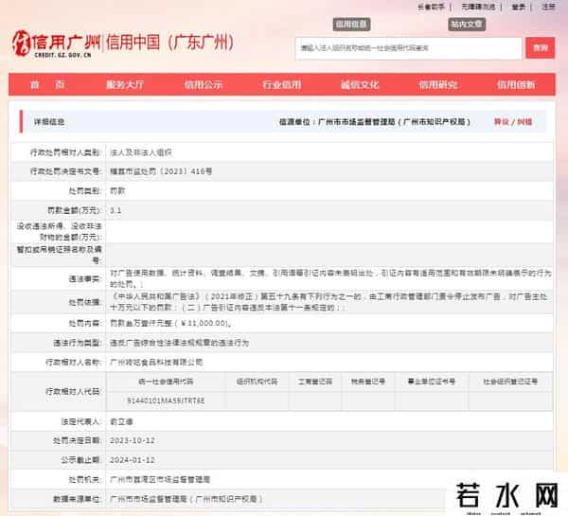
Task: Focus the credit code search input field
Action: pos(408,48)
